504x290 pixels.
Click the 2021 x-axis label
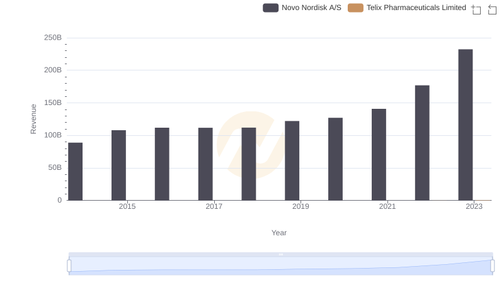387,206
